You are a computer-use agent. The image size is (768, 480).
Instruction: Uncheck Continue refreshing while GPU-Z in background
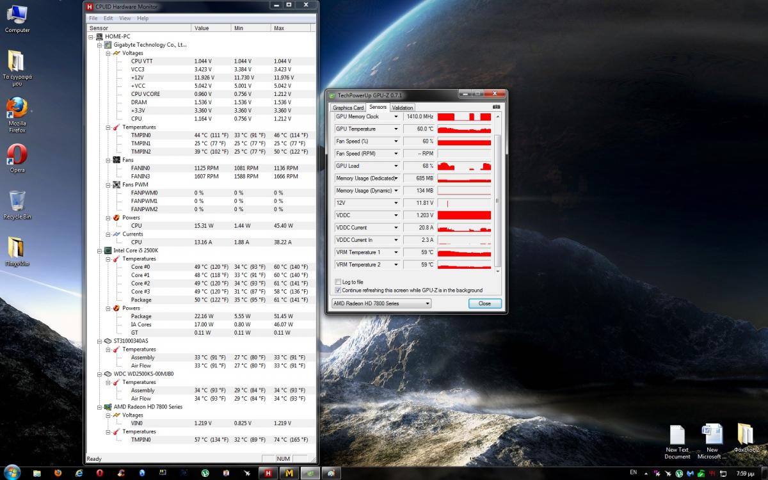pyautogui.click(x=338, y=290)
